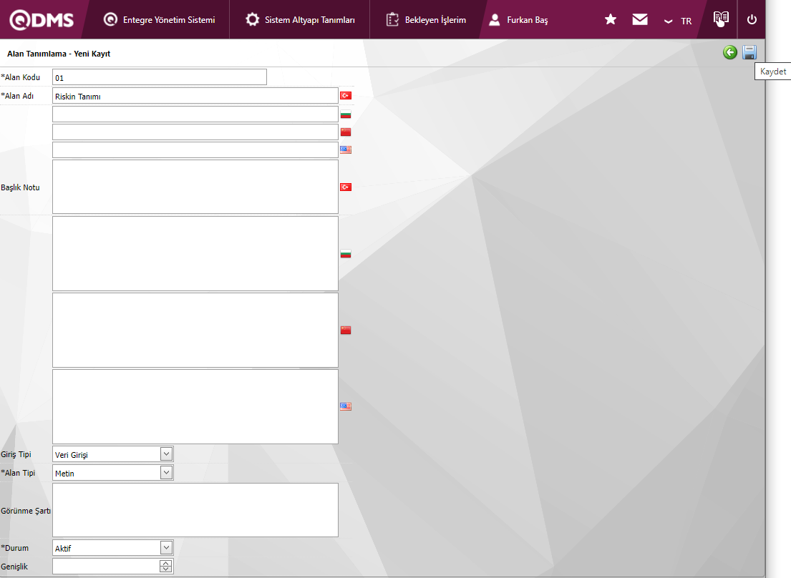Open help book icon
Screen dimensions: 791x578
721,19
